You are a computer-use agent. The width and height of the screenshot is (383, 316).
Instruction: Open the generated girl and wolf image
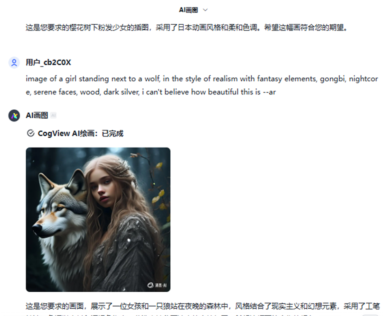[98, 220]
